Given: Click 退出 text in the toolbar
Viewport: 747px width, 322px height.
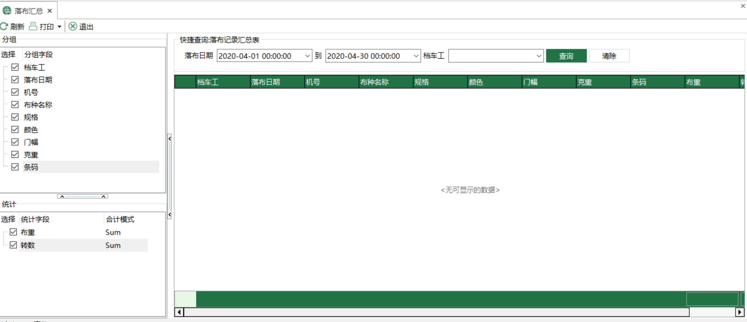Looking at the screenshot, I should pos(86,27).
